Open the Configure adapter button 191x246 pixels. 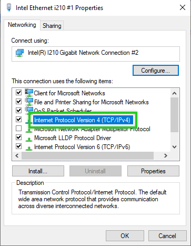click(x=156, y=71)
